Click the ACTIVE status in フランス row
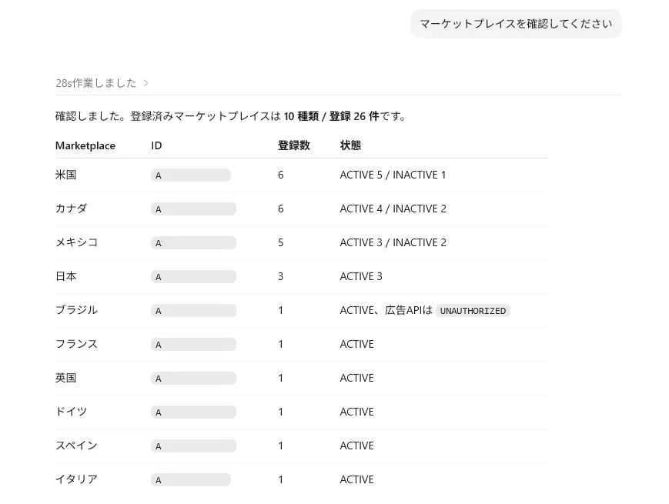 coord(356,344)
